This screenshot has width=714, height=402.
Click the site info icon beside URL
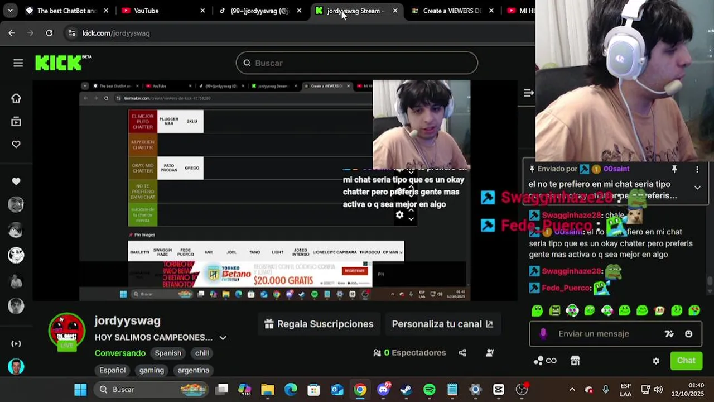coord(71,33)
